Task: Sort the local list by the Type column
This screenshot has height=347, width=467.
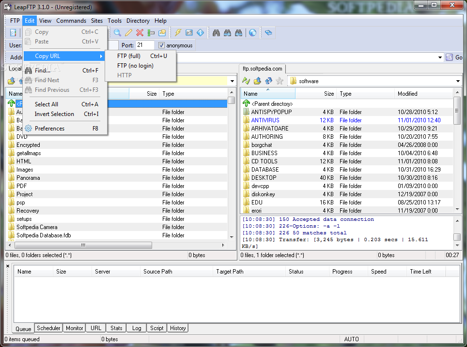Action: pos(193,94)
